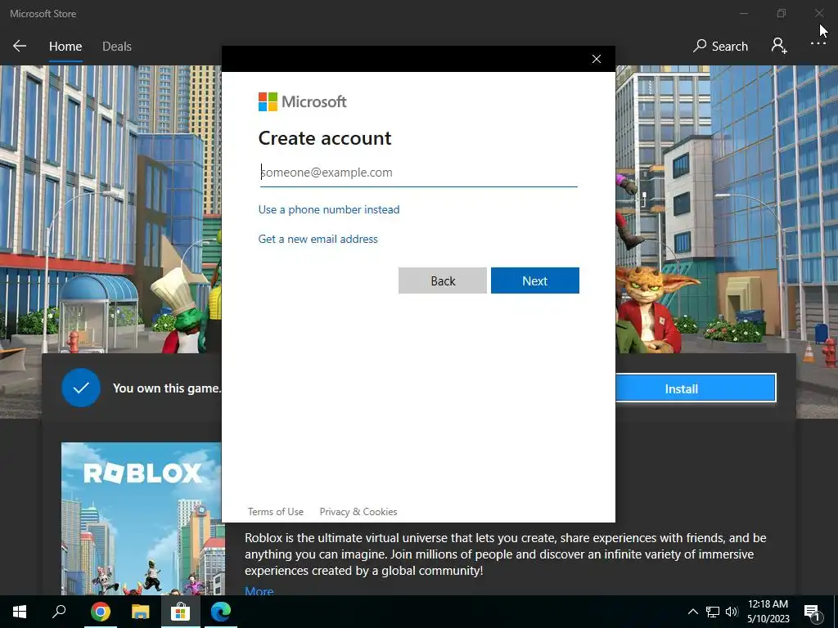Open the Home tab
The image size is (838, 628).
point(65,47)
